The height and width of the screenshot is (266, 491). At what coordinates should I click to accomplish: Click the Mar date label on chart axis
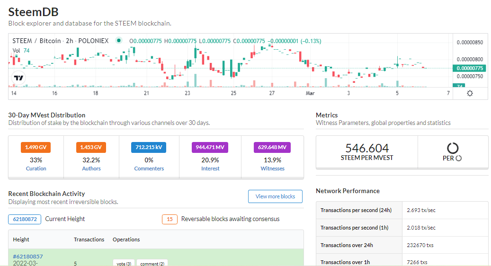[310, 93]
